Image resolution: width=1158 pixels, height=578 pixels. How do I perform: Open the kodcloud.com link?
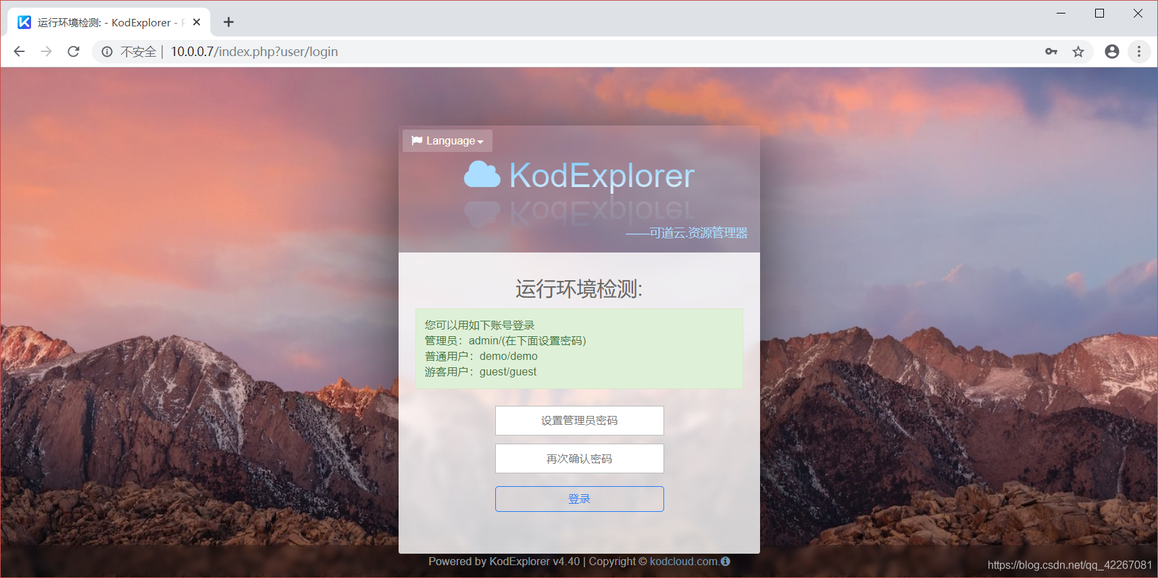pos(684,561)
